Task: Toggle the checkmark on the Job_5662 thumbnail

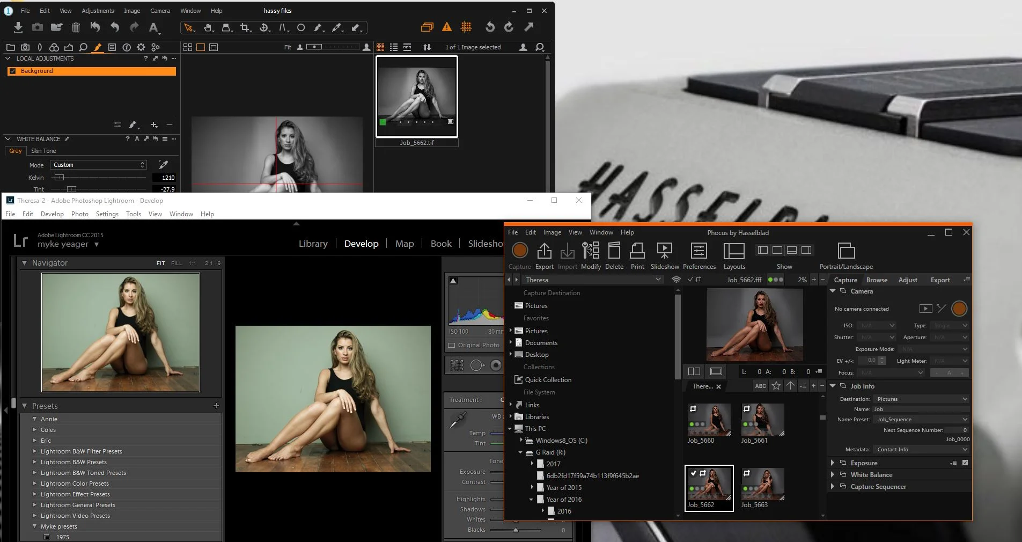Action: coord(693,473)
